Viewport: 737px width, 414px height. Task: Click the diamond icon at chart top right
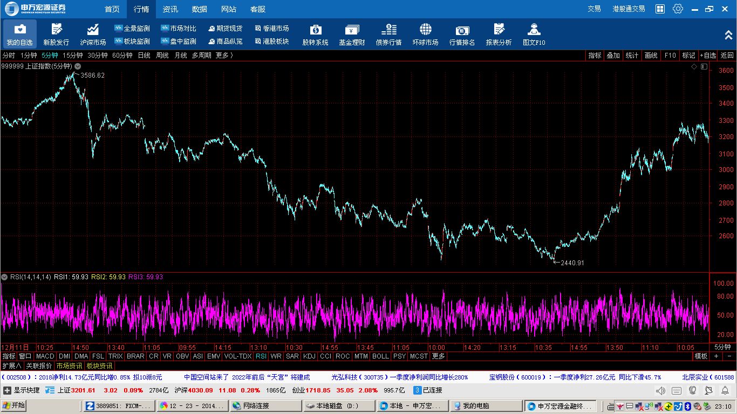(694, 66)
